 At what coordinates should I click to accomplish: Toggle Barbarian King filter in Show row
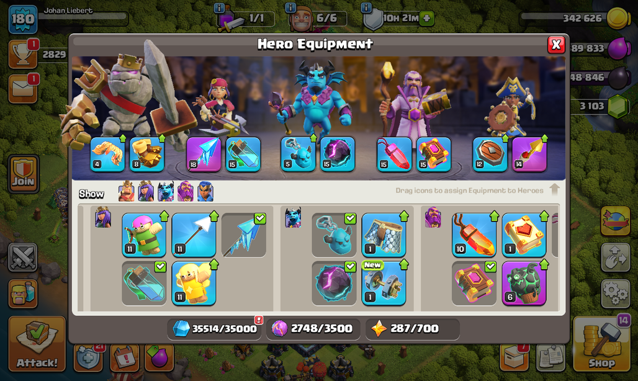pos(126,192)
